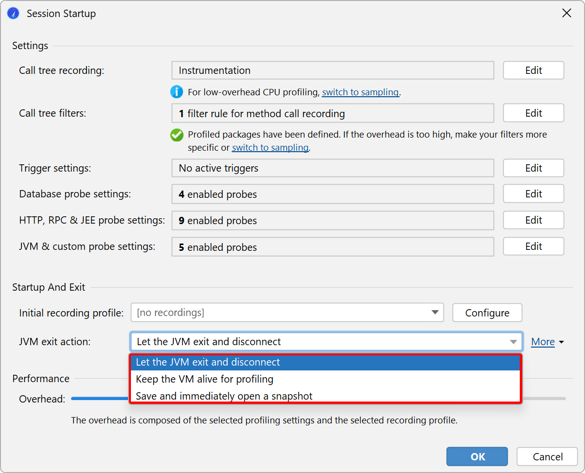Collapse the JVM exit action combo box

[513, 342]
